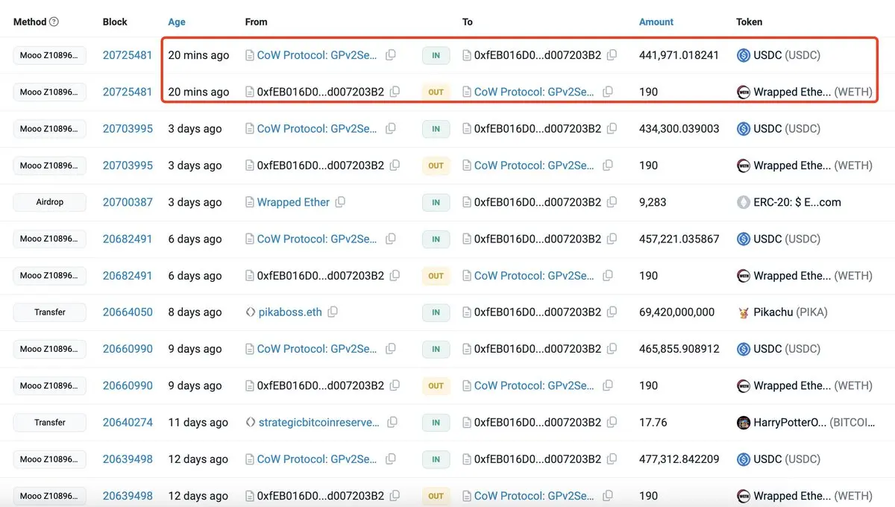
Task: Select the amount 69,420,000,000
Action: (677, 312)
